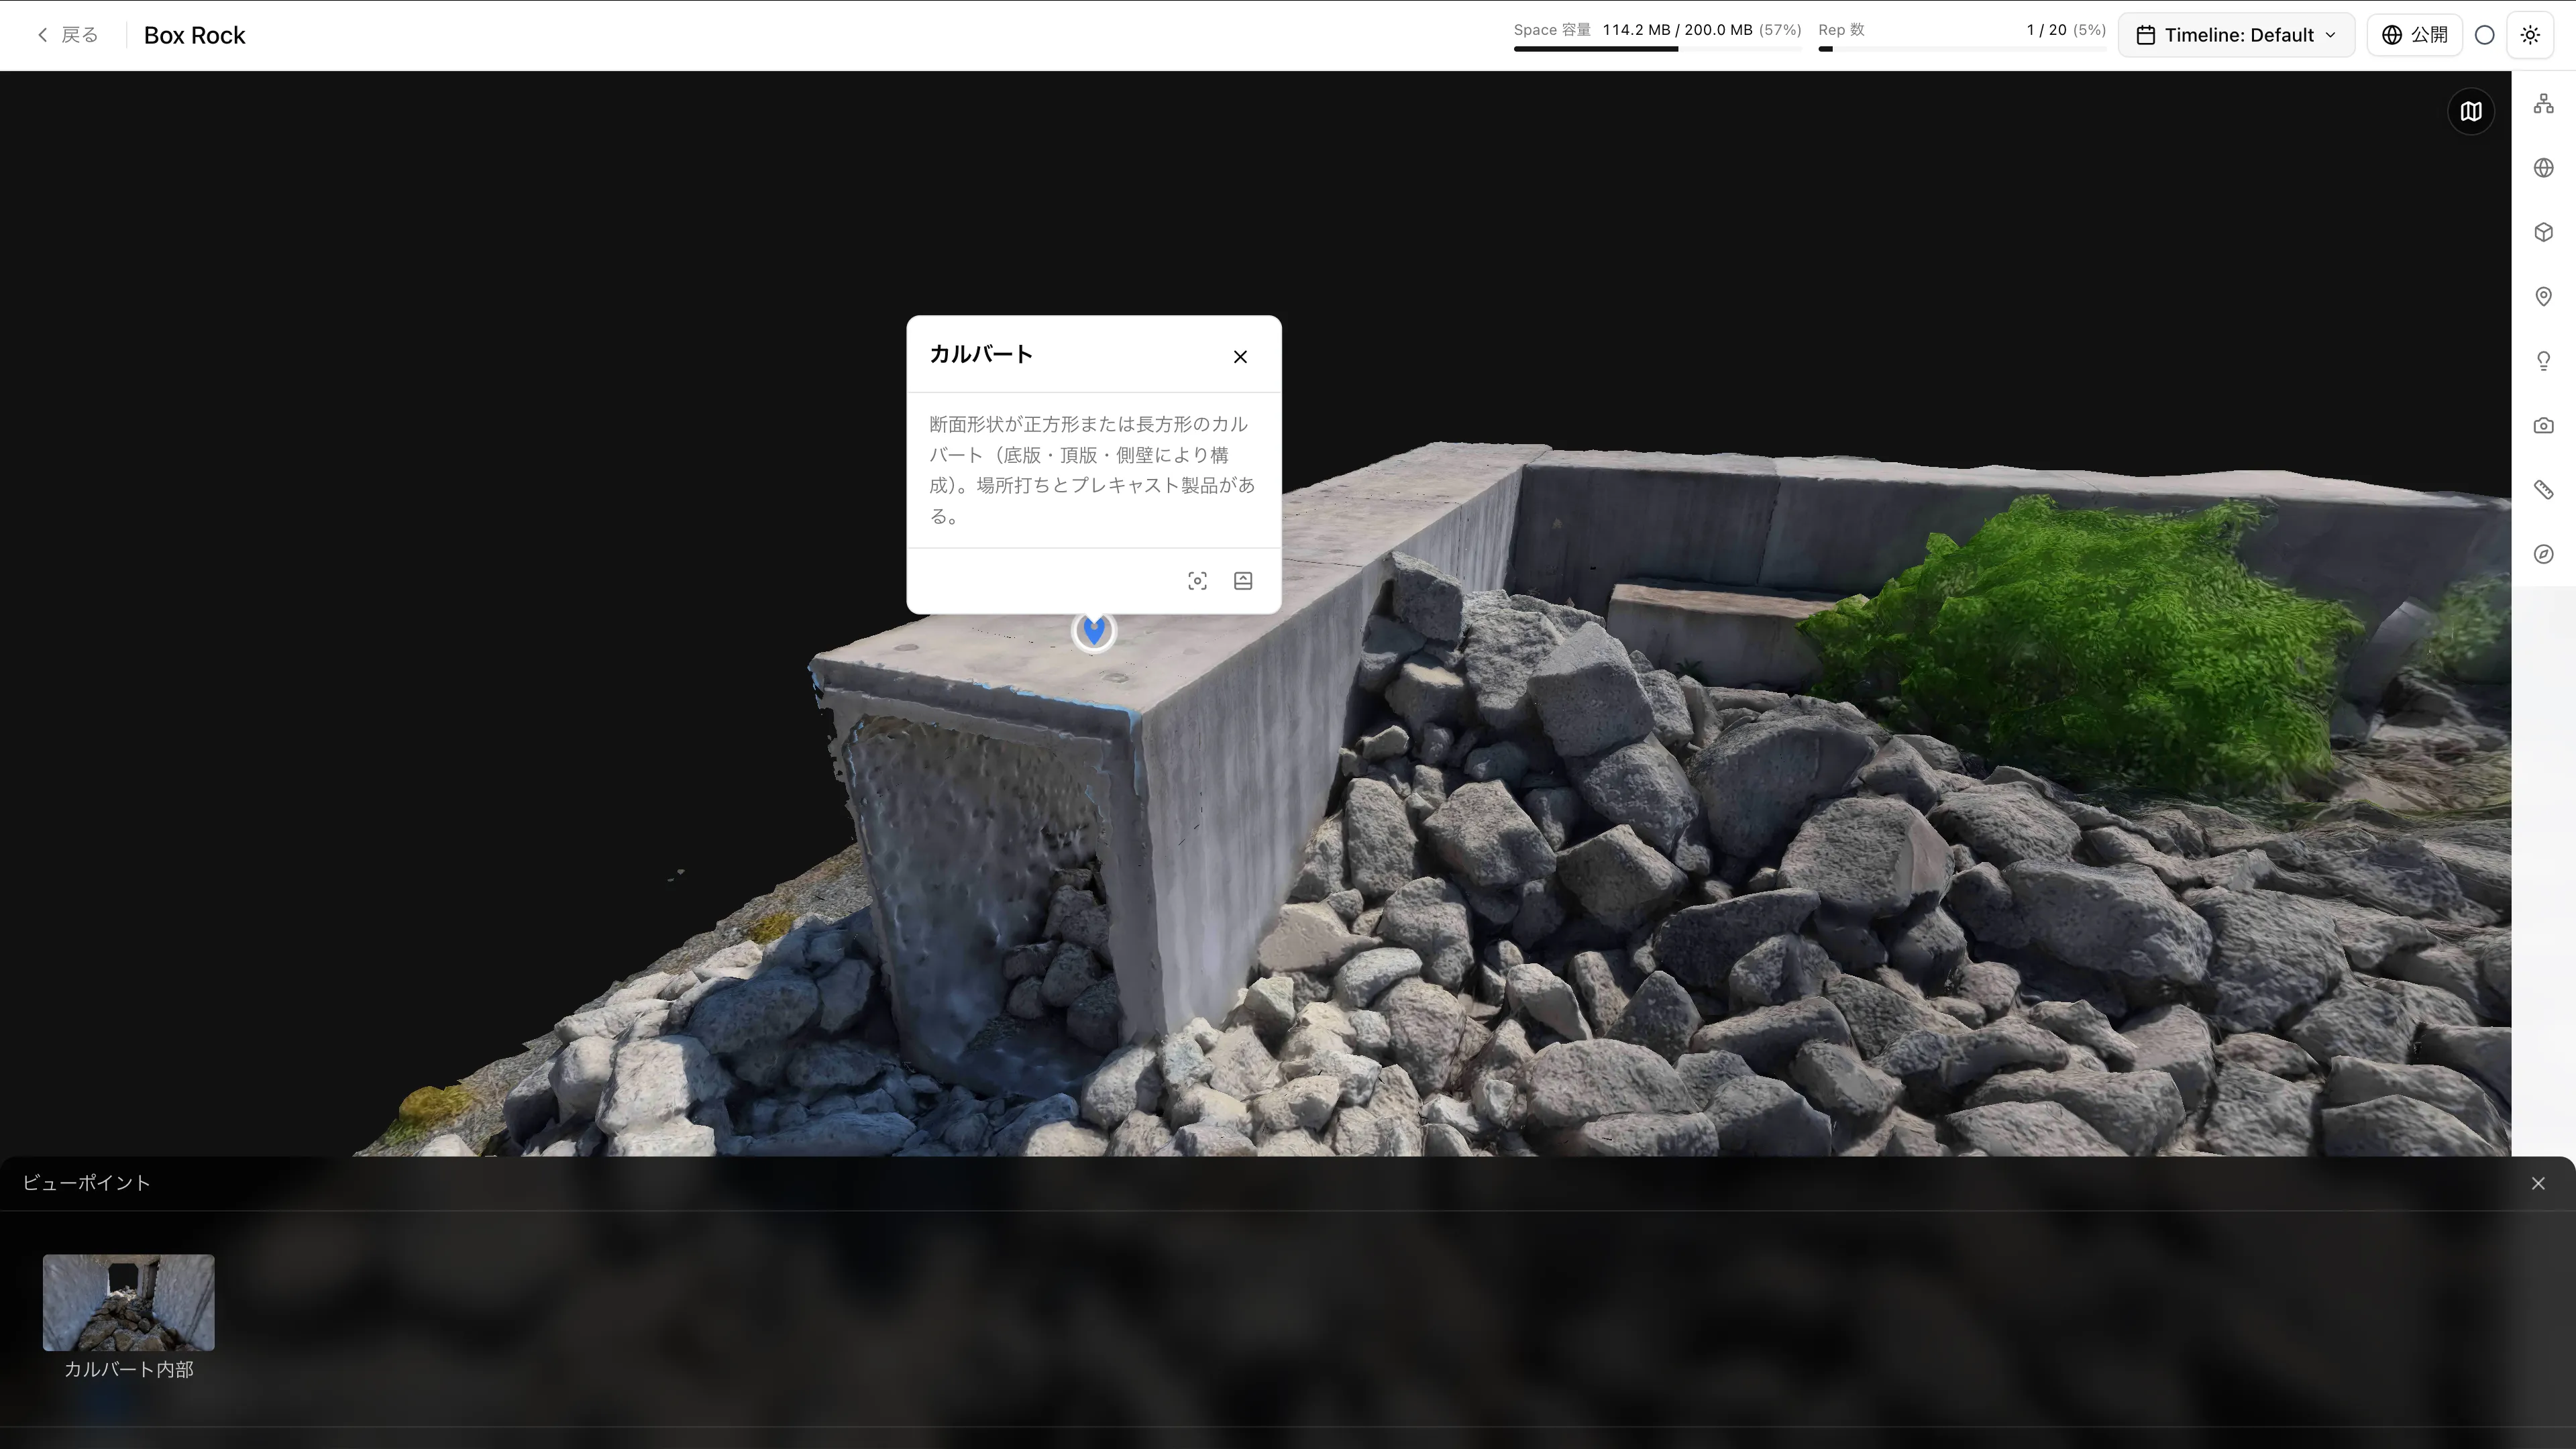Image resolution: width=2576 pixels, height=1449 pixels.
Task: Click the 1 / 20 Rep count
Action: point(2046,30)
